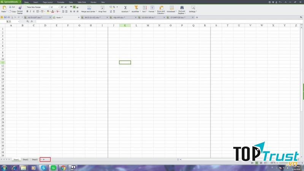
Task: Add a new document tab with plus
Action: pyautogui.click(x=197, y=17)
